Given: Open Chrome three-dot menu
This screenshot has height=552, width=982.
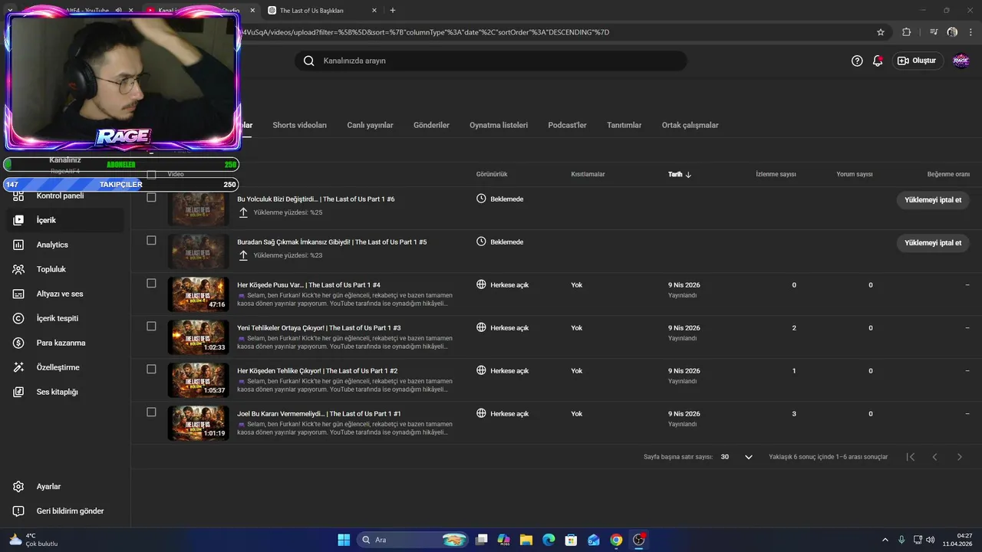Looking at the screenshot, I should click(970, 32).
